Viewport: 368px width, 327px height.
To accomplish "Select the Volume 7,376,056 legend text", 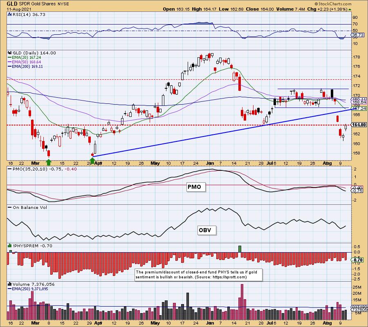I will [34, 284].
